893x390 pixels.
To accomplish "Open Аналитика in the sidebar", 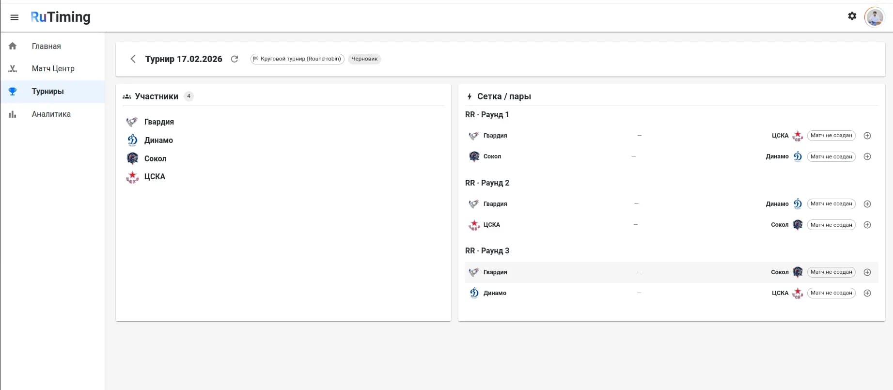I will click(x=51, y=114).
